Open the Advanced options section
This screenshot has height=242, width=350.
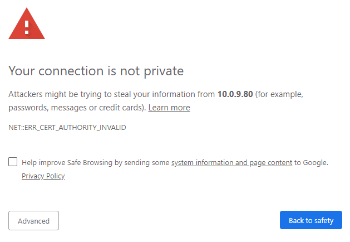[34, 220]
